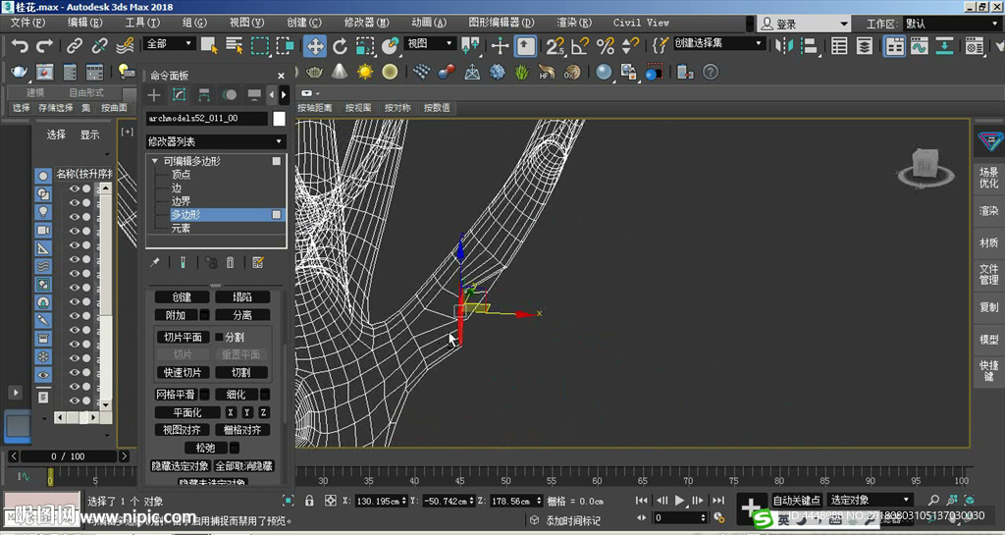Open the 工作区 默认 workspace dropdown

952,24
